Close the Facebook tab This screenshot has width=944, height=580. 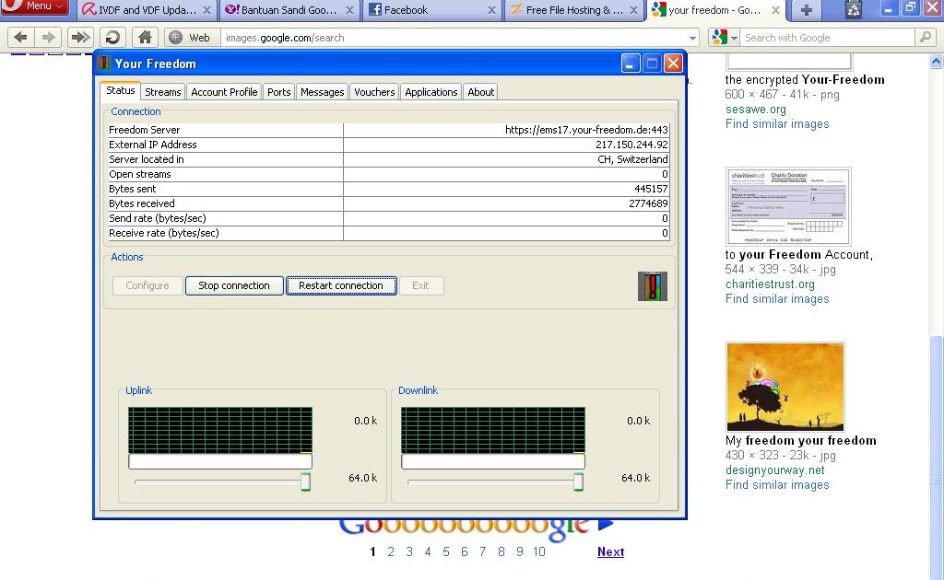tap(491, 10)
